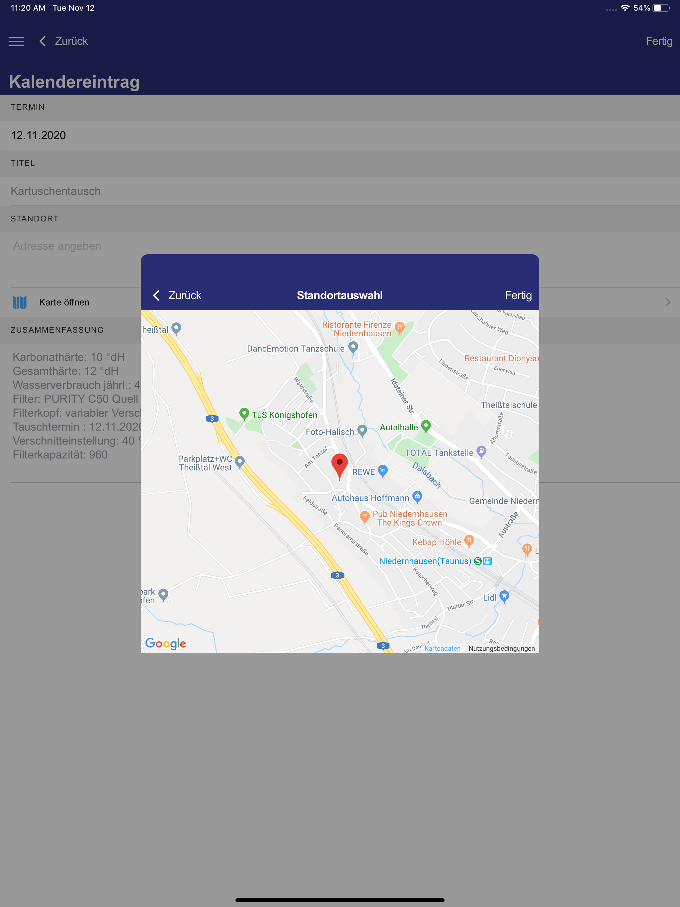Click the Google logo on map

pos(166,643)
